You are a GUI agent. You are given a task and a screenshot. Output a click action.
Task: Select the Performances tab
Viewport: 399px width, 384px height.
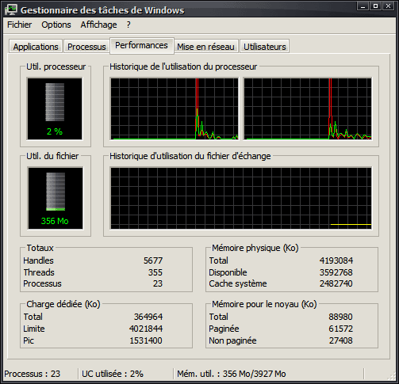[x=141, y=45]
